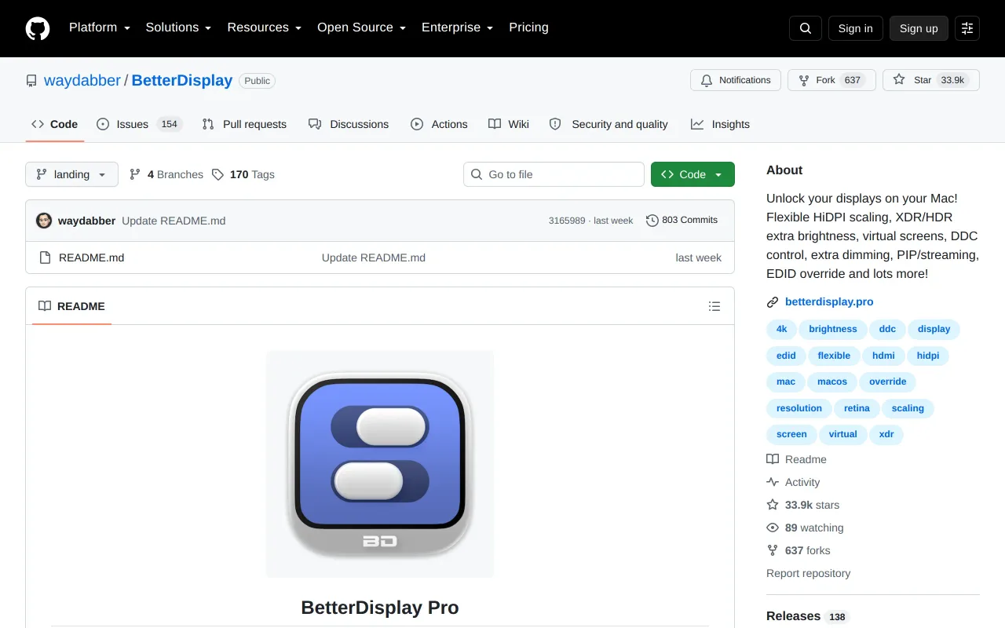This screenshot has height=628, width=1005.
Task: Switch branch using the landing dropdown
Action: (x=71, y=174)
